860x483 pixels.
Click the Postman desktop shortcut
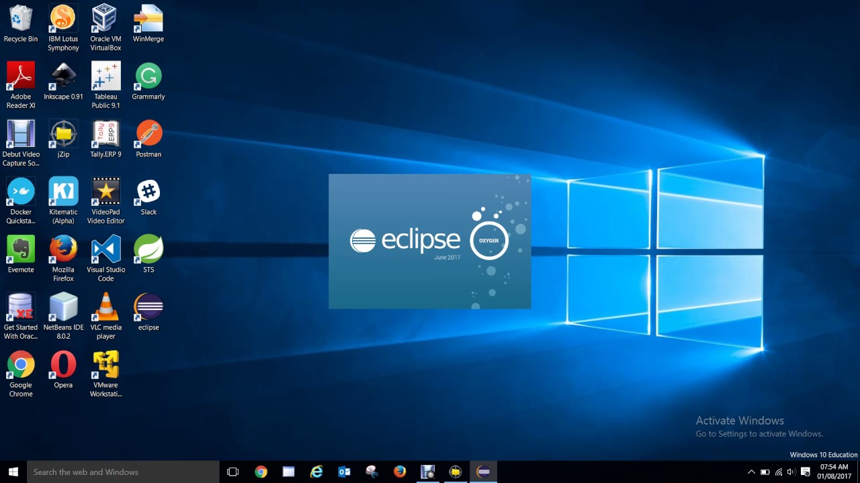coord(148,140)
